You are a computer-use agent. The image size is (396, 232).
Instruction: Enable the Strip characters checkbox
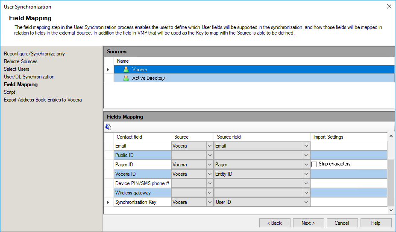tap(314, 165)
